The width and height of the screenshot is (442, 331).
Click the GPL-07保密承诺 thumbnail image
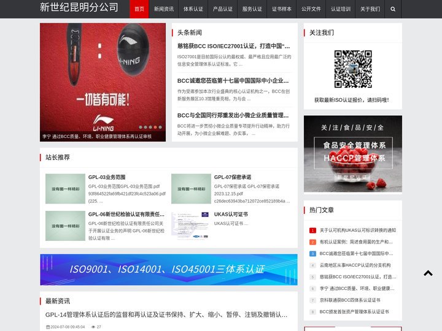191,189
